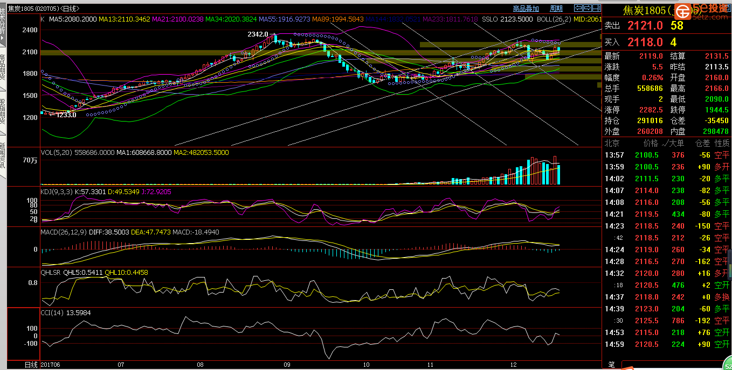Click the 外盘 value 260208
Screen dimensions: 732x370
click(650, 131)
